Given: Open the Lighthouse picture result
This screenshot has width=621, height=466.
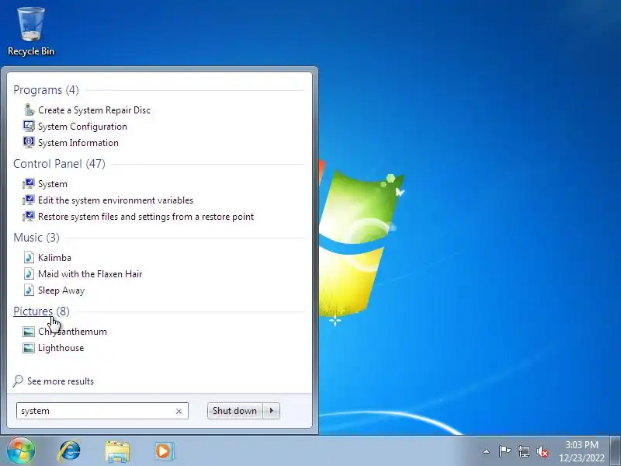Looking at the screenshot, I should tap(61, 347).
